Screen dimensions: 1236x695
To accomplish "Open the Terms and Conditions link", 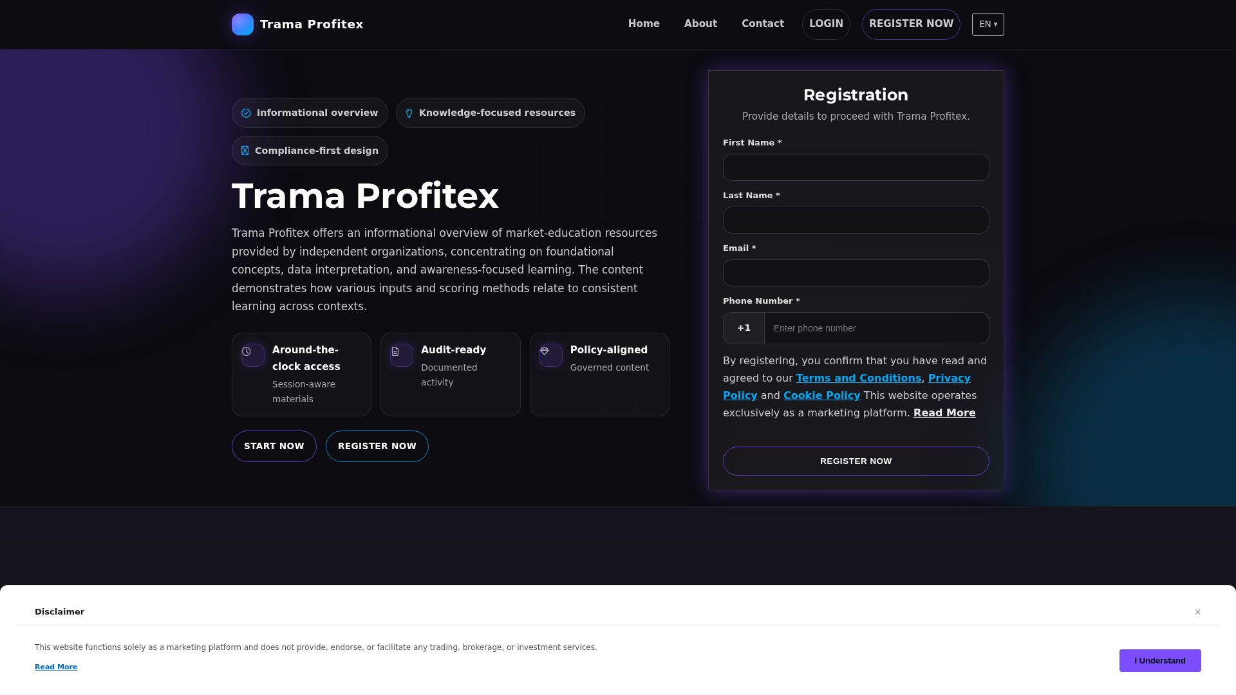I will coord(858,378).
